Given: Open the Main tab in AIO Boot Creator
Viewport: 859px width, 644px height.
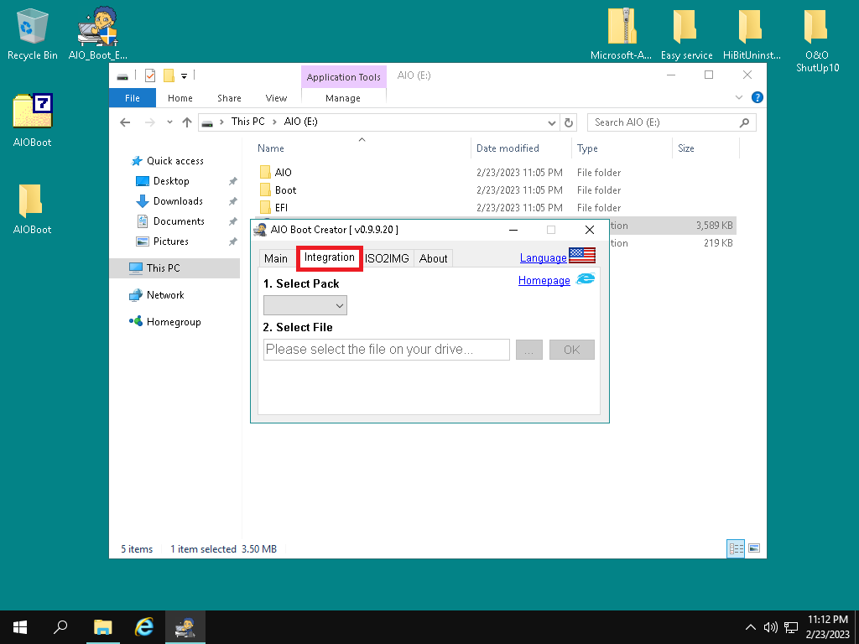Looking at the screenshot, I should tap(276, 258).
